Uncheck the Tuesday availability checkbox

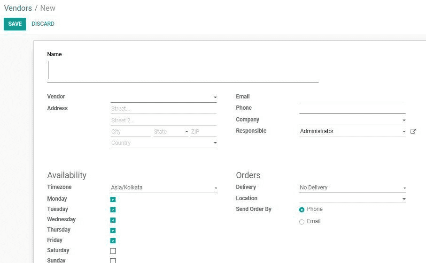(x=113, y=210)
